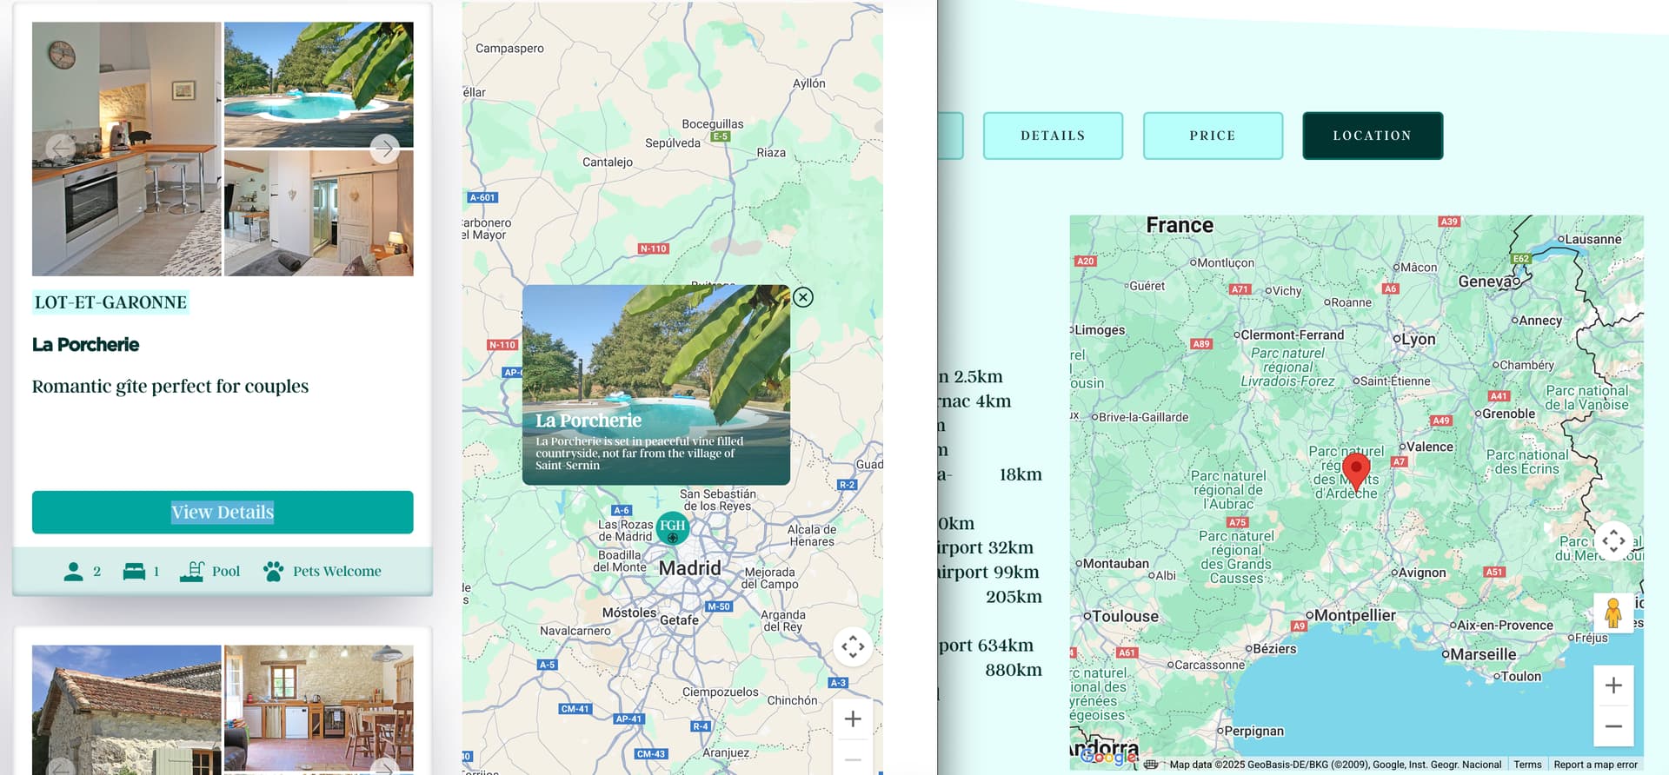The width and height of the screenshot is (1669, 775).
Task: Open the Google logo link on the France map
Action: pos(1107,756)
